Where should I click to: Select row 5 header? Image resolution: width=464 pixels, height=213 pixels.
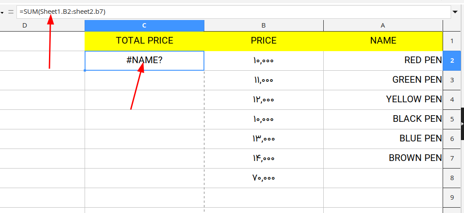coord(452,119)
